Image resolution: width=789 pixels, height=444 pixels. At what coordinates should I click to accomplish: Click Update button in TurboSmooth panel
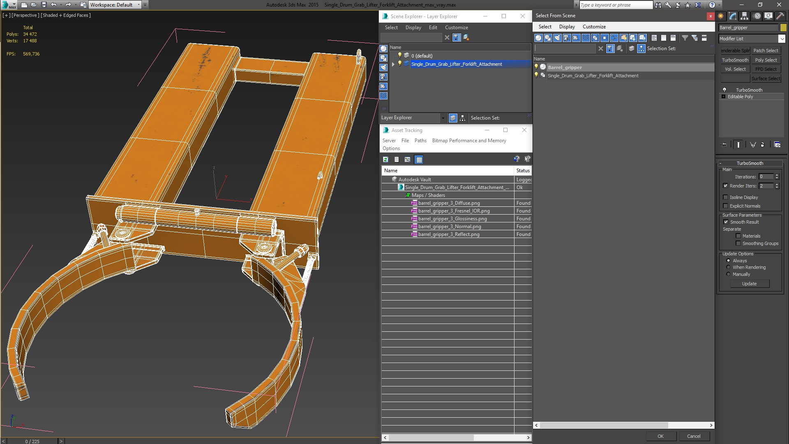coord(750,284)
